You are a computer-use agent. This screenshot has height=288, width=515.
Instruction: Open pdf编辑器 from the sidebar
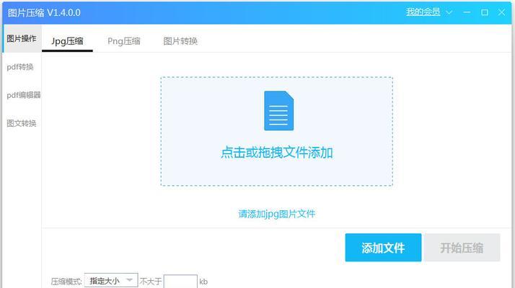pos(24,95)
